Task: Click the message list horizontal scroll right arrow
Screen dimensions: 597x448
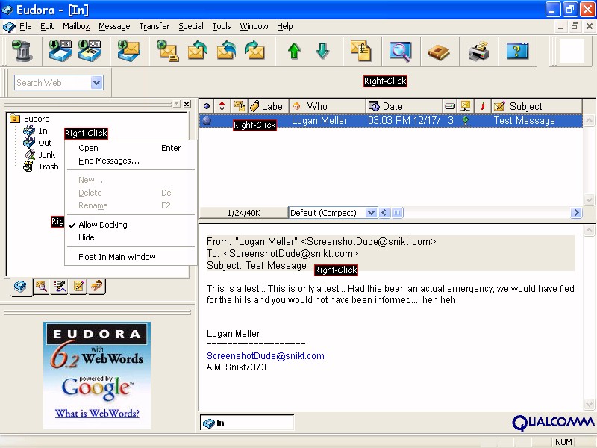Action: point(576,213)
